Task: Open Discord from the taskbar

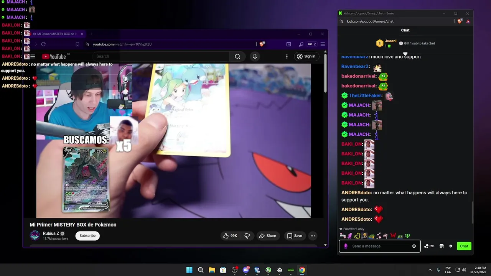Action: (x=246, y=270)
